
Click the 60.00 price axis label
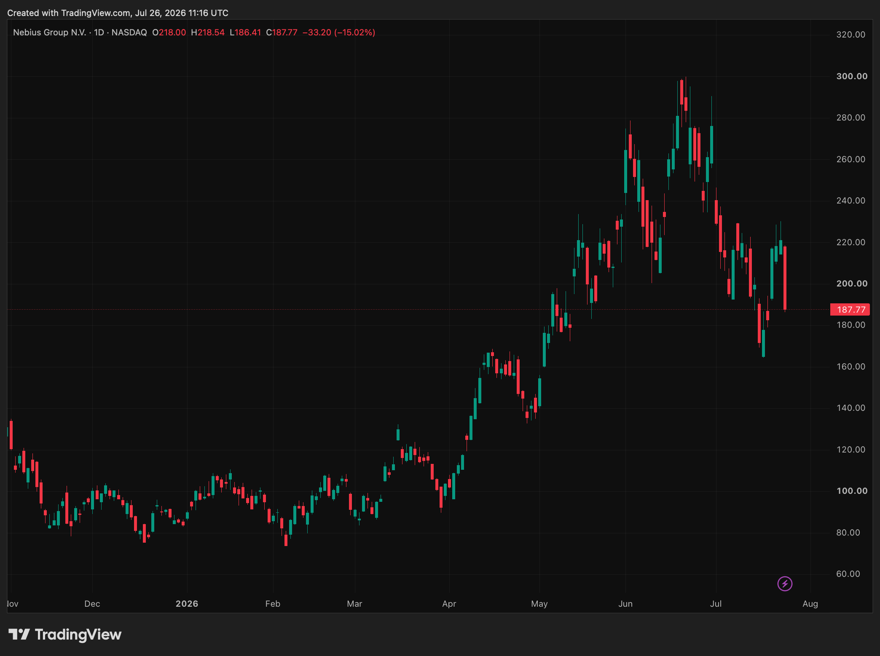coord(848,574)
